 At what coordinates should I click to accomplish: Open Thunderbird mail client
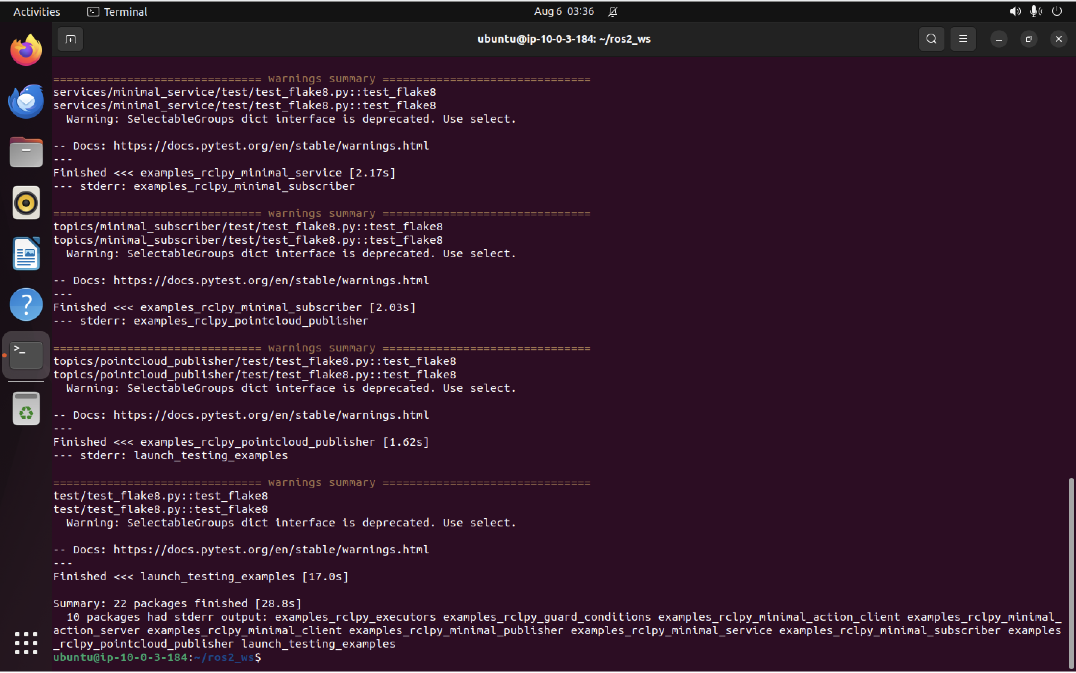click(25, 101)
